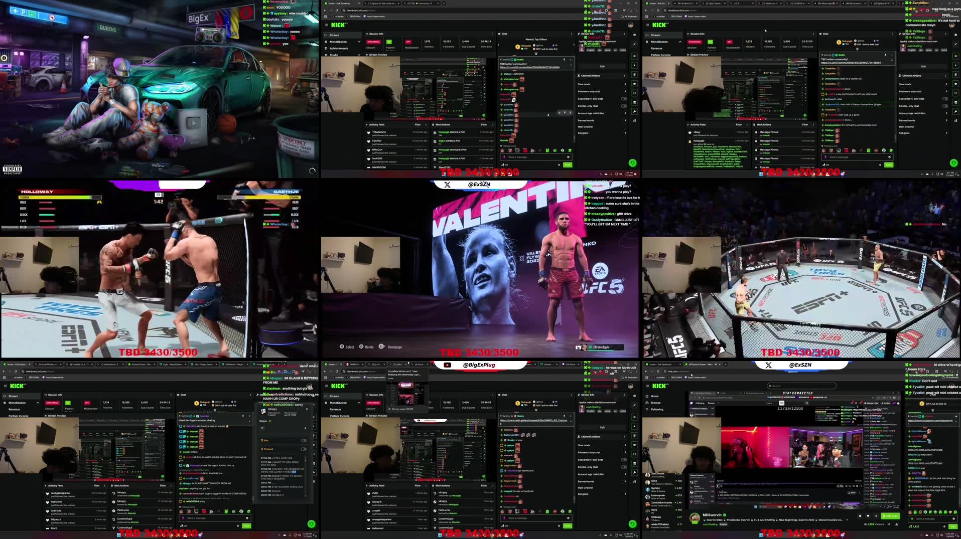This screenshot has height=539, width=961.
Task: Switch to Community tab in top-middle browser
Action: pyautogui.click(x=422, y=4)
